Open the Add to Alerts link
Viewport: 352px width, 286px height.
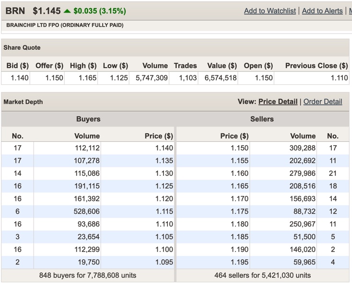point(322,11)
